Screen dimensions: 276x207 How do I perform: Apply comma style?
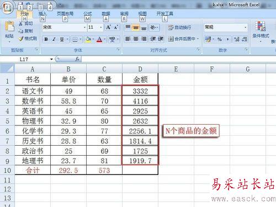227,39
